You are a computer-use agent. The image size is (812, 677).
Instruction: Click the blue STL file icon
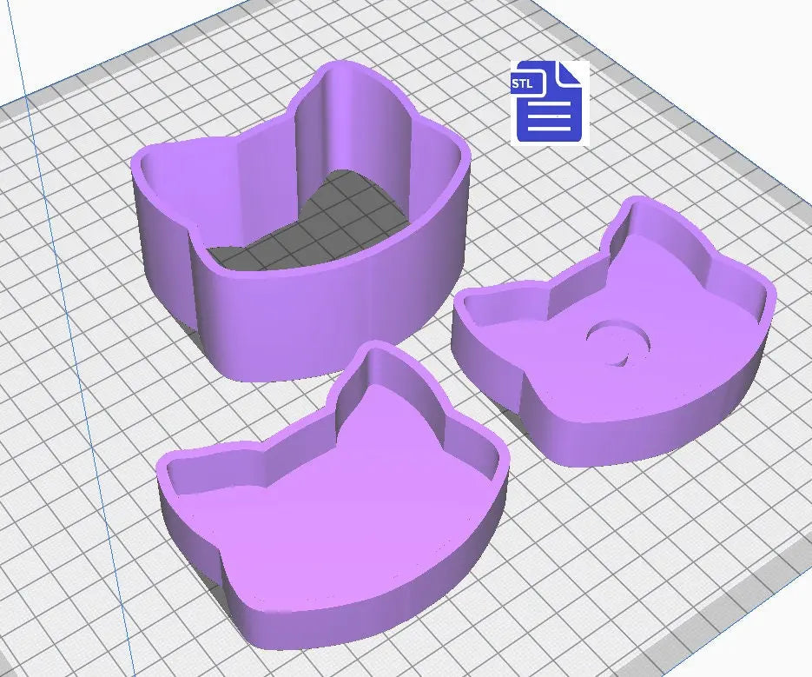(x=551, y=103)
